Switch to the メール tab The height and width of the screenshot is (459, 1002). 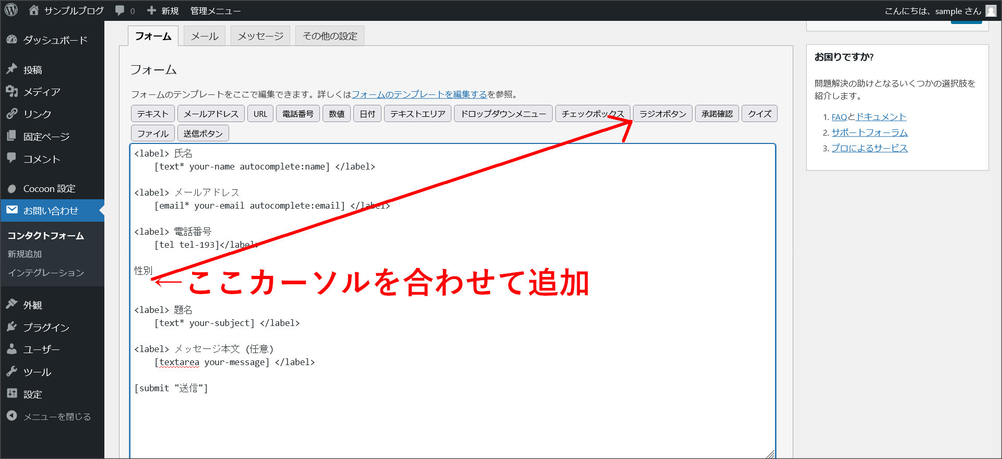coord(204,36)
